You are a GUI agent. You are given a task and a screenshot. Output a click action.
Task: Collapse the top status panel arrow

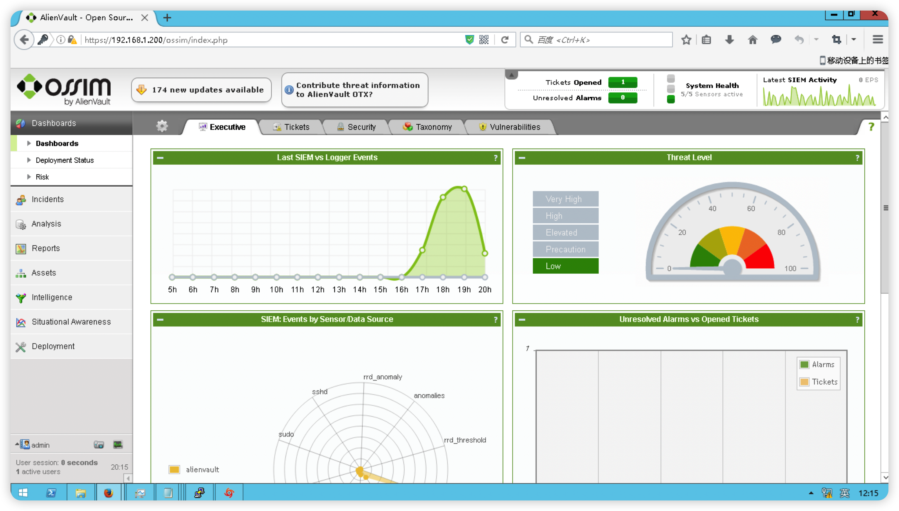[x=511, y=75]
